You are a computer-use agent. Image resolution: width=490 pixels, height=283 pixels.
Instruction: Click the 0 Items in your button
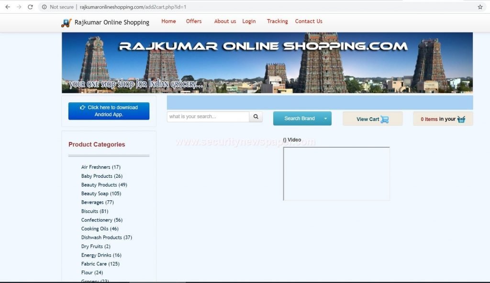pyautogui.click(x=443, y=119)
